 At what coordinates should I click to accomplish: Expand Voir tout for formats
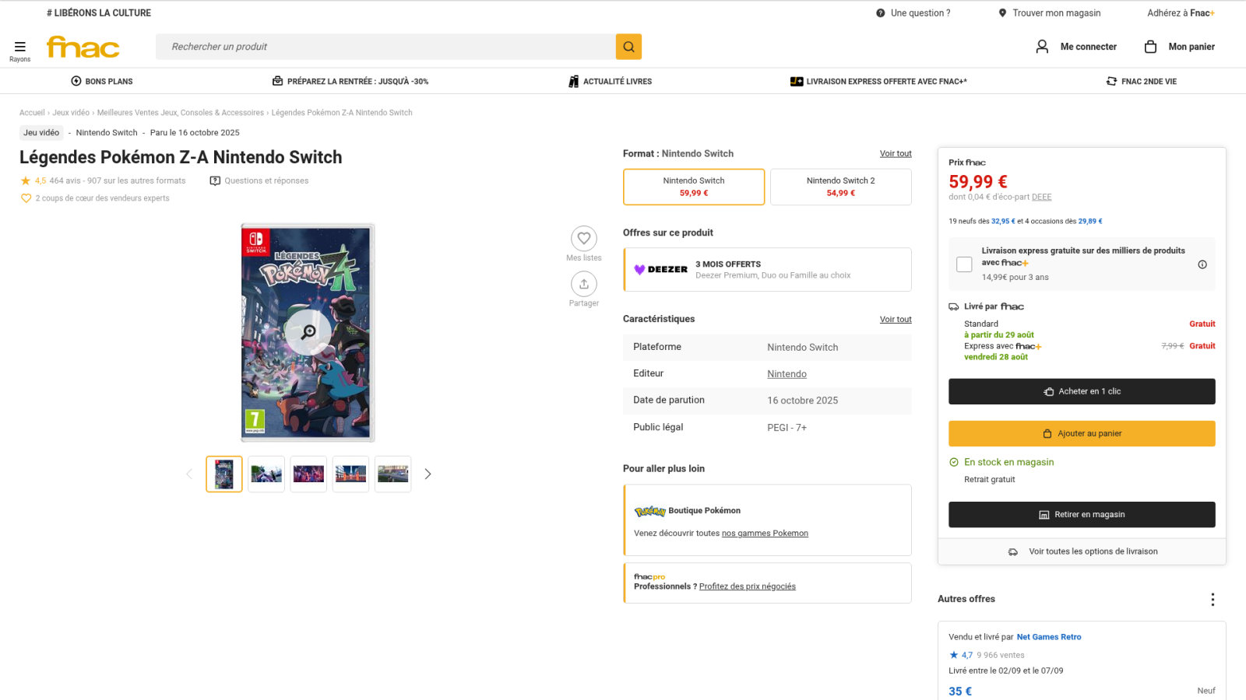[x=896, y=154]
